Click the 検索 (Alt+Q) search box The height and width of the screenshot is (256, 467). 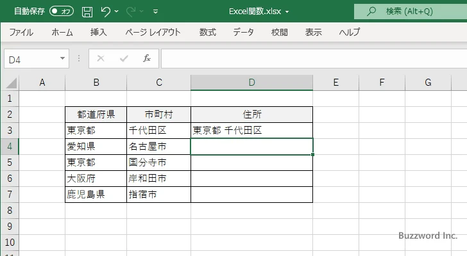[411, 12]
